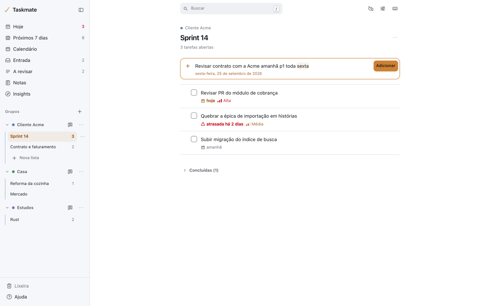Complete 'Quebrar a épica de importação' task

[x=194, y=116]
